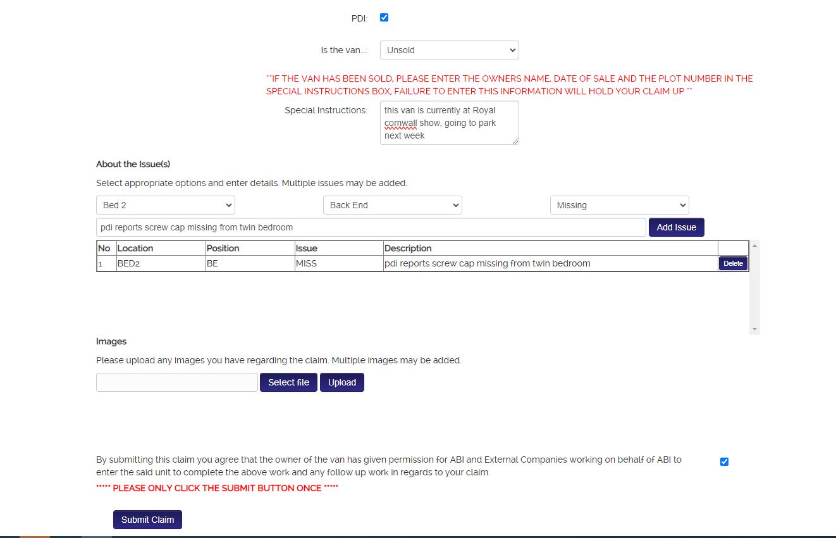The image size is (836, 538).
Task: Uncheck the PDI checkbox
Action: click(384, 18)
